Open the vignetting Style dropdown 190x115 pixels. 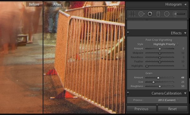click(166, 44)
